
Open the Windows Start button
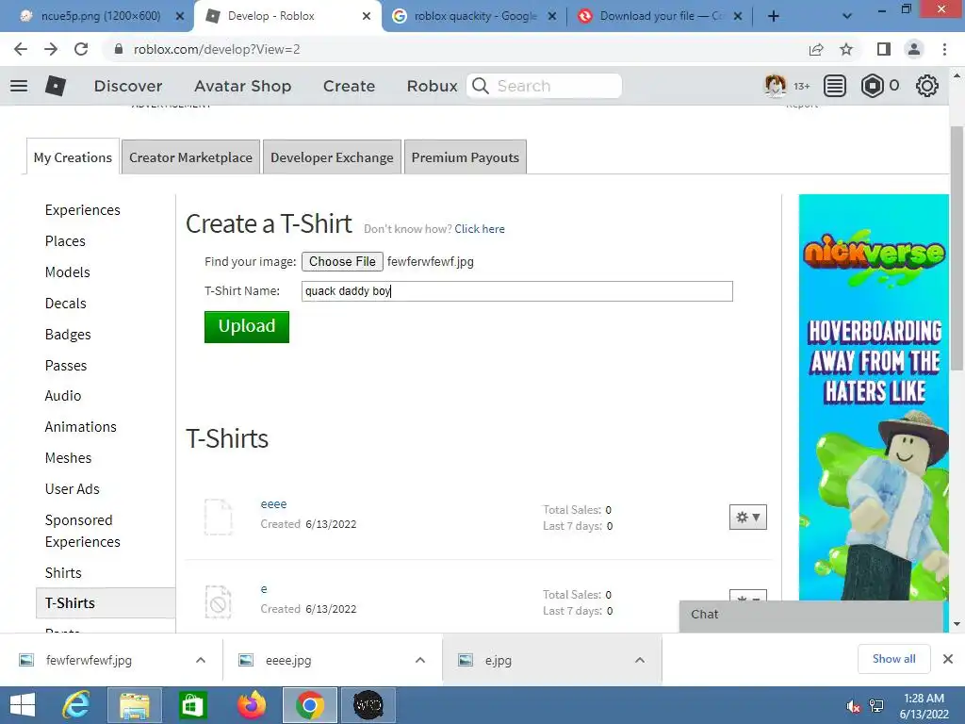click(23, 705)
